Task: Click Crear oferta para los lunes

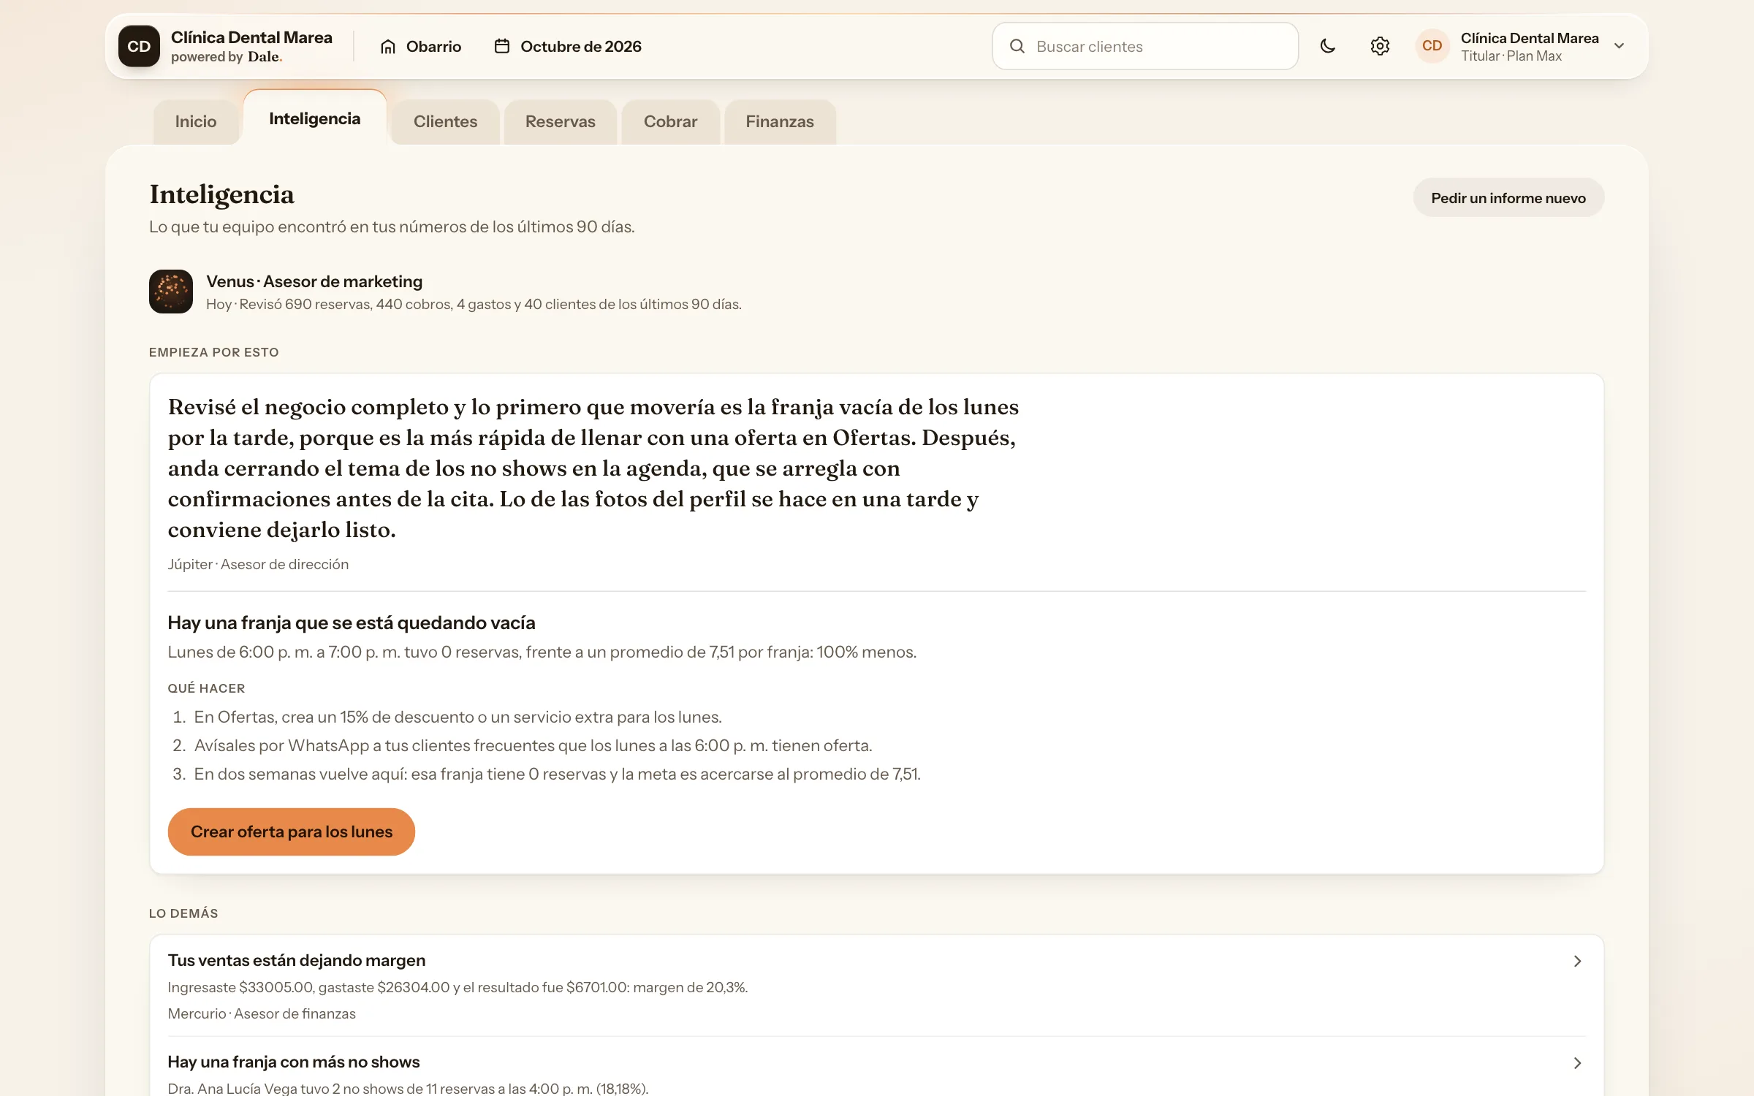Action: 292,831
